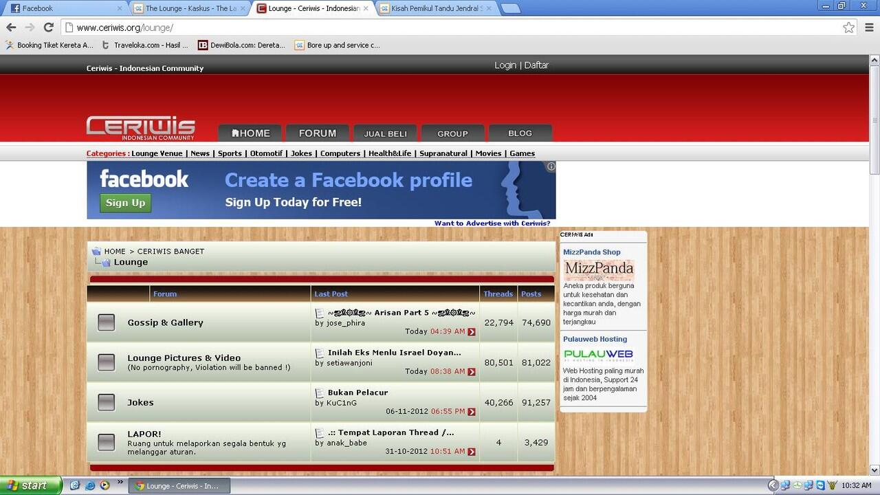Open the Lounge Venue category
The width and height of the screenshot is (880, 495).
[157, 153]
